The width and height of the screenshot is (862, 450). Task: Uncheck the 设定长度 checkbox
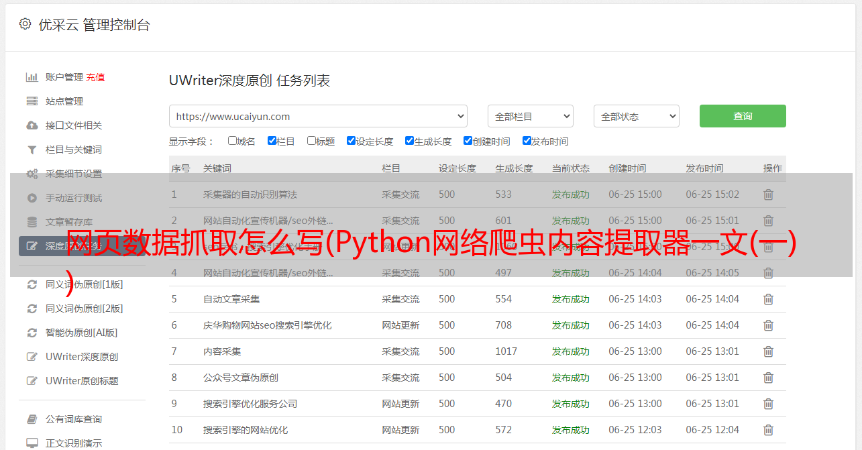(351, 141)
